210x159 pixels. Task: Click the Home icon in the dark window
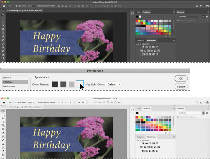(x=4, y=6)
